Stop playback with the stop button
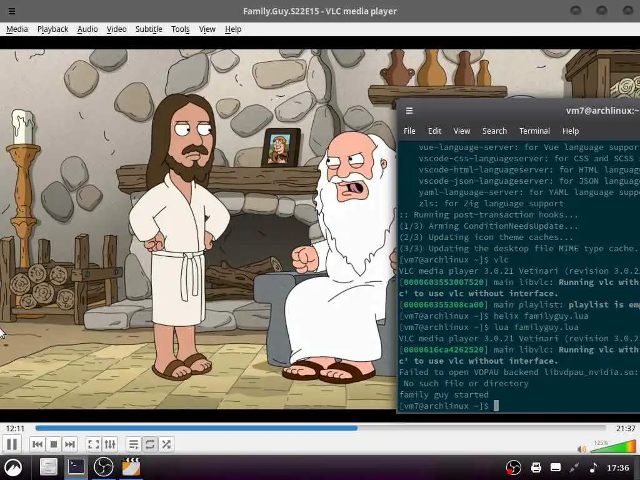This screenshot has width=640, height=480. pos(54,444)
